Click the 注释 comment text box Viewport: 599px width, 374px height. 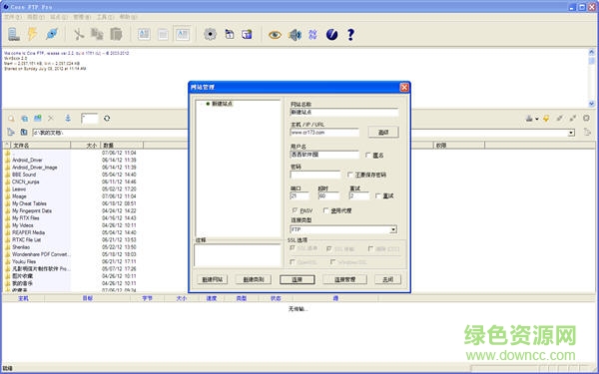click(x=238, y=255)
